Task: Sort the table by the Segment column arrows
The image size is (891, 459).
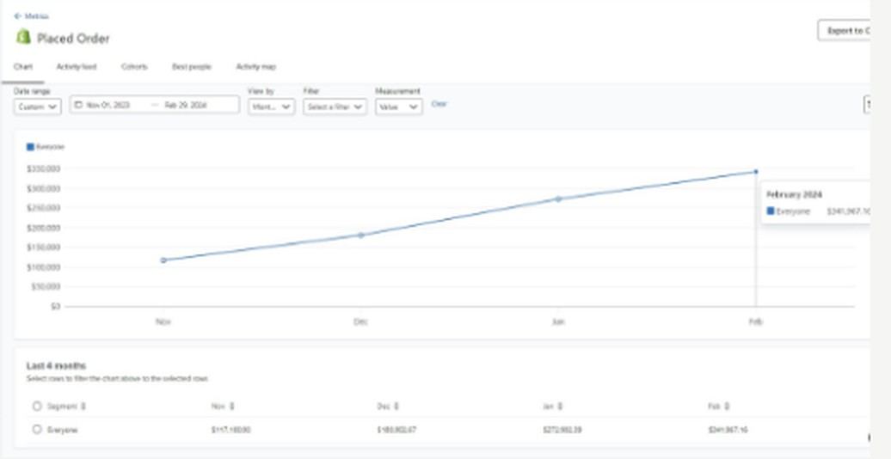Action: click(83, 407)
